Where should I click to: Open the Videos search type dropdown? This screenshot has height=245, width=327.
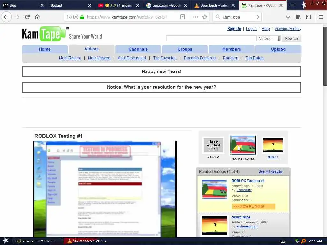tap(269, 38)
